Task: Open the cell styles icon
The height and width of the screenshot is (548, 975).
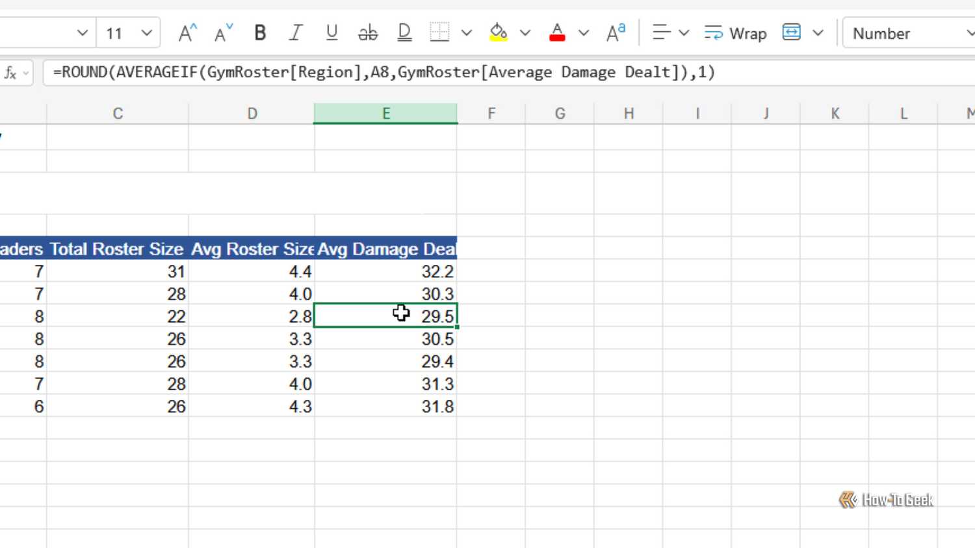Action: tap(616, 32)
